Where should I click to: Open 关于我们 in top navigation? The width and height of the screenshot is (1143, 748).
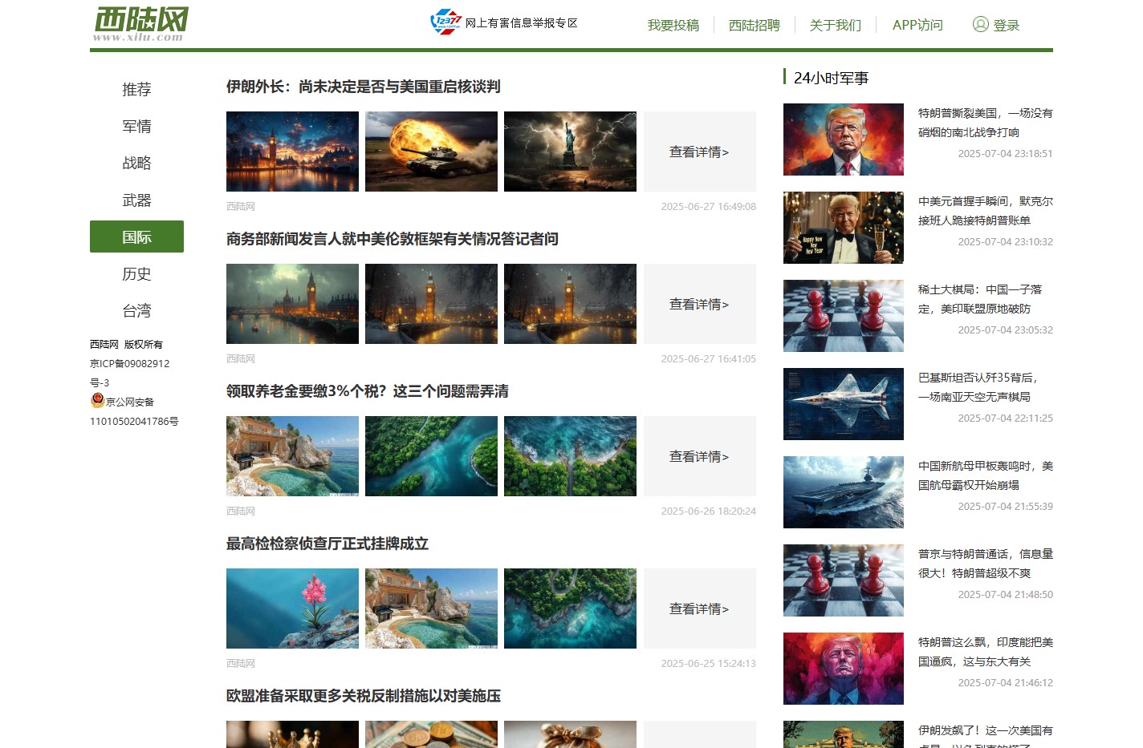(836, 25)
